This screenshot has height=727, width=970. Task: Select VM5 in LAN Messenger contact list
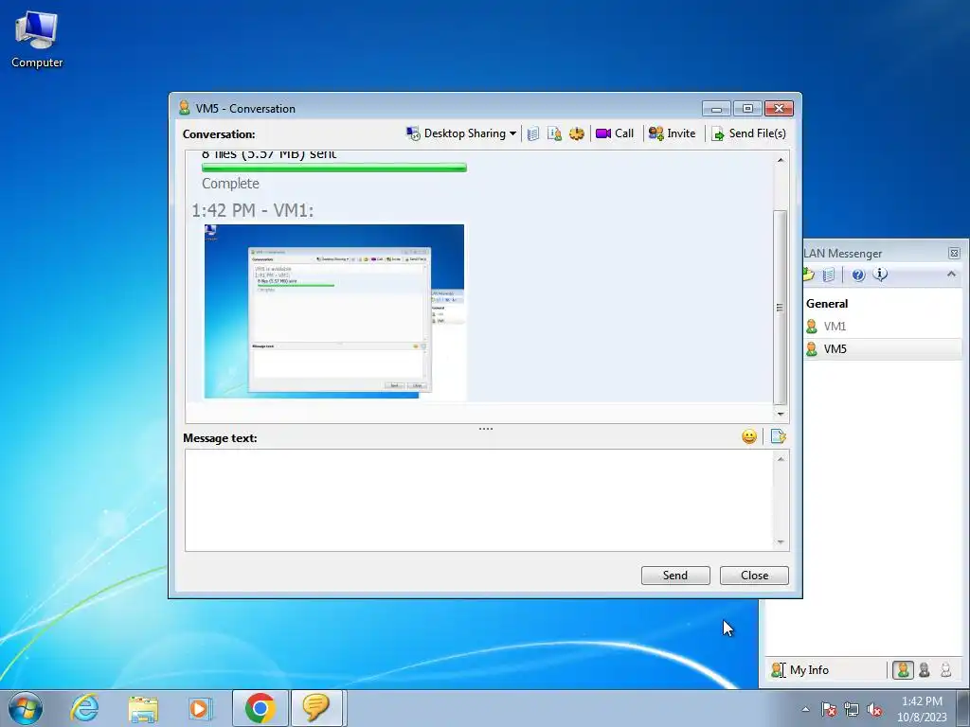point(883,349)
